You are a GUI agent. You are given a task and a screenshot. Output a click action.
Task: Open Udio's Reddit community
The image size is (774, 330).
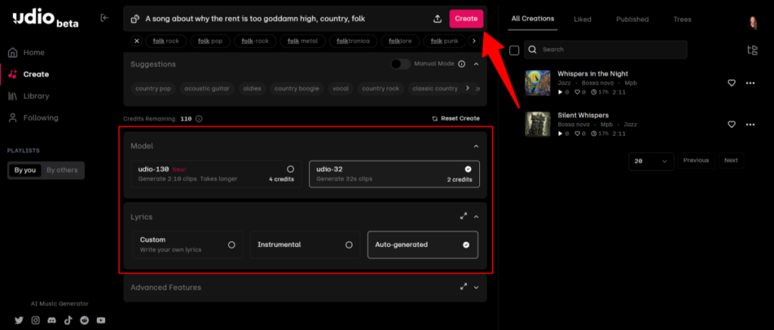pyautogui.click(x=85, y=320)
